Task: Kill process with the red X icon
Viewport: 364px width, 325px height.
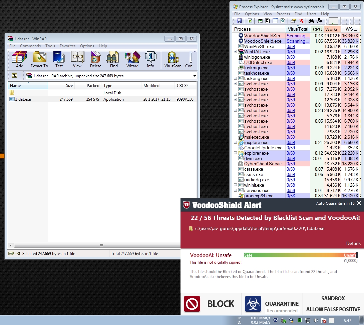Action: click(301, 21)
